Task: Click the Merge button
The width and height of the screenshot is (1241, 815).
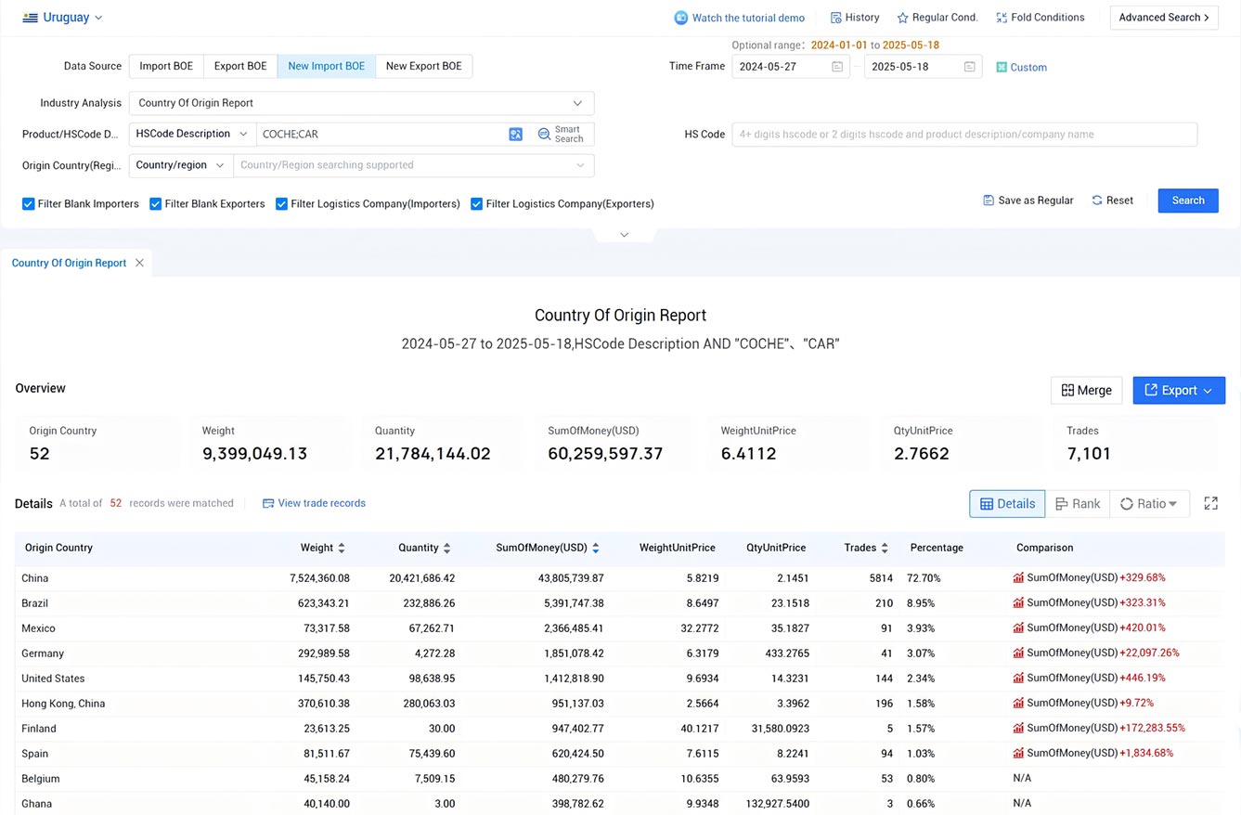Action: click(1086, 391)
